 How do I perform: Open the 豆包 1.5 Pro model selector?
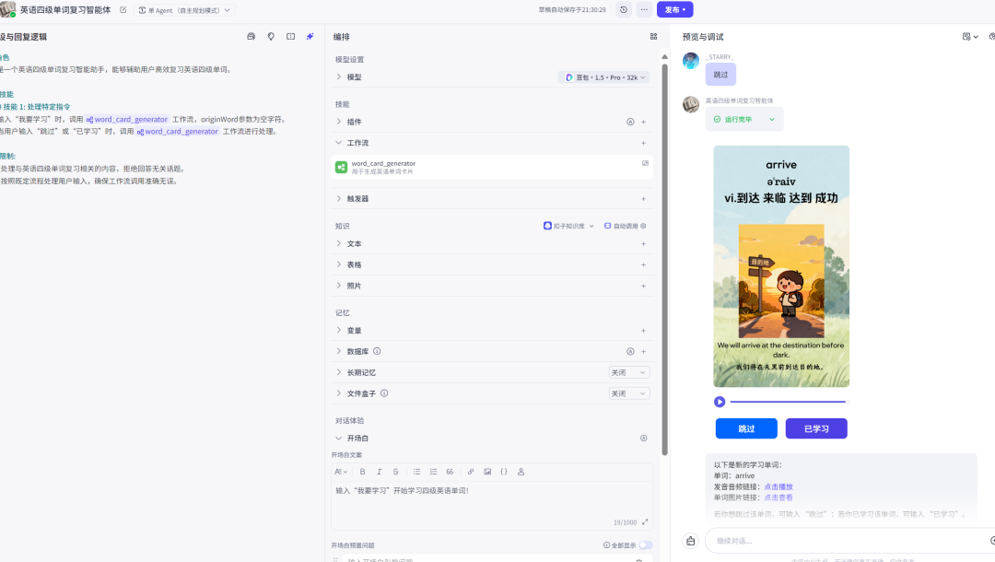pyautogui.click(x=603, y=78)
